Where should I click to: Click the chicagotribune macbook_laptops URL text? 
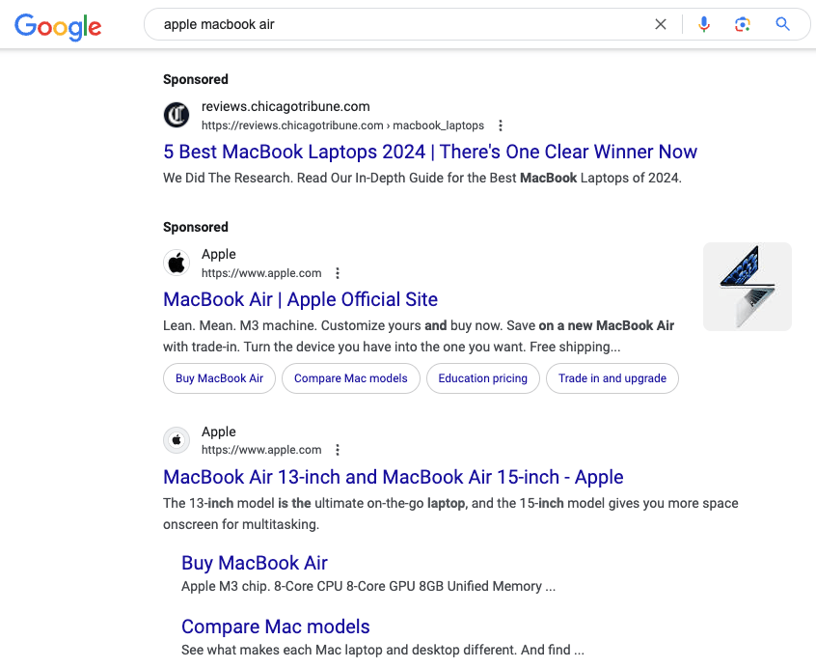[x=342, y=125]
